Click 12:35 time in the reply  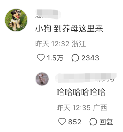click(82, 108)
